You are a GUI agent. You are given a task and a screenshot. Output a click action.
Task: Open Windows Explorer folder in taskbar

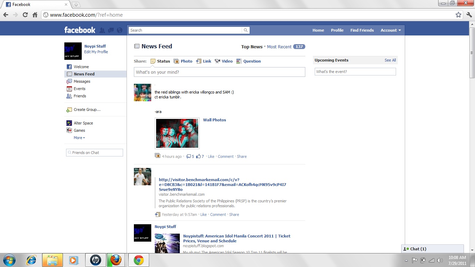coord(53,260)
